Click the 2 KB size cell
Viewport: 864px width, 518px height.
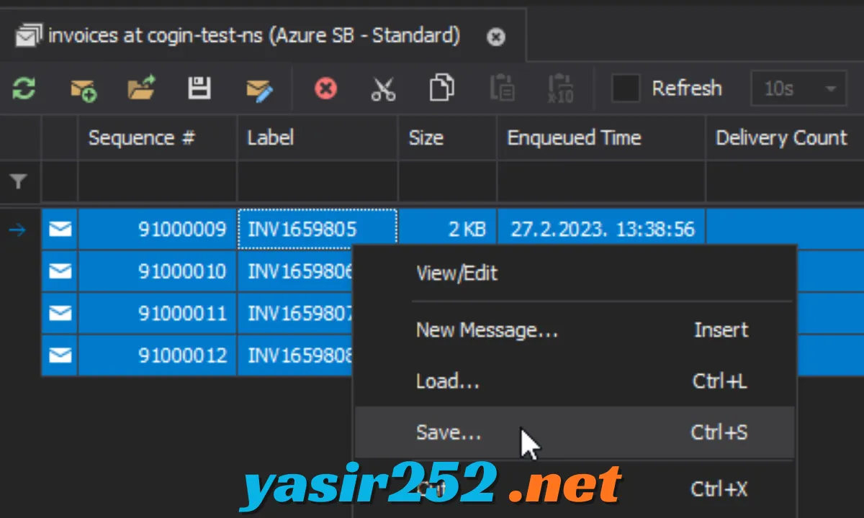448,230
